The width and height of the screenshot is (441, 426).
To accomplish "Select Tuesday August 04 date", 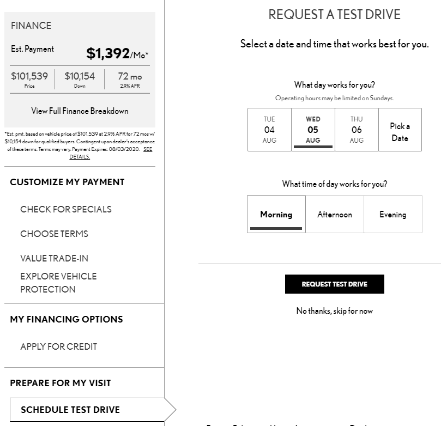I will click(x=269, y=130).
